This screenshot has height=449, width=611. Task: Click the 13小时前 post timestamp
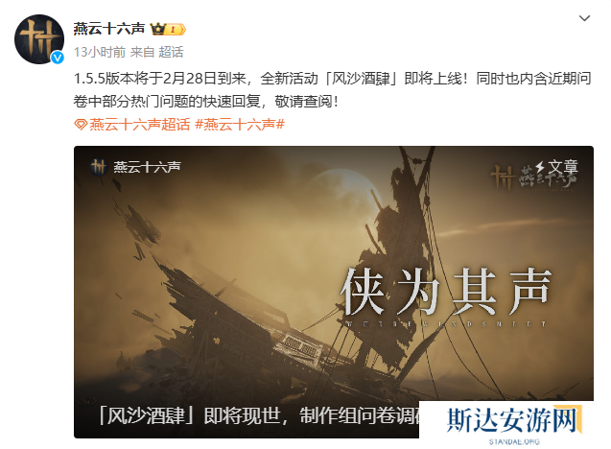(x=100, y=52)
